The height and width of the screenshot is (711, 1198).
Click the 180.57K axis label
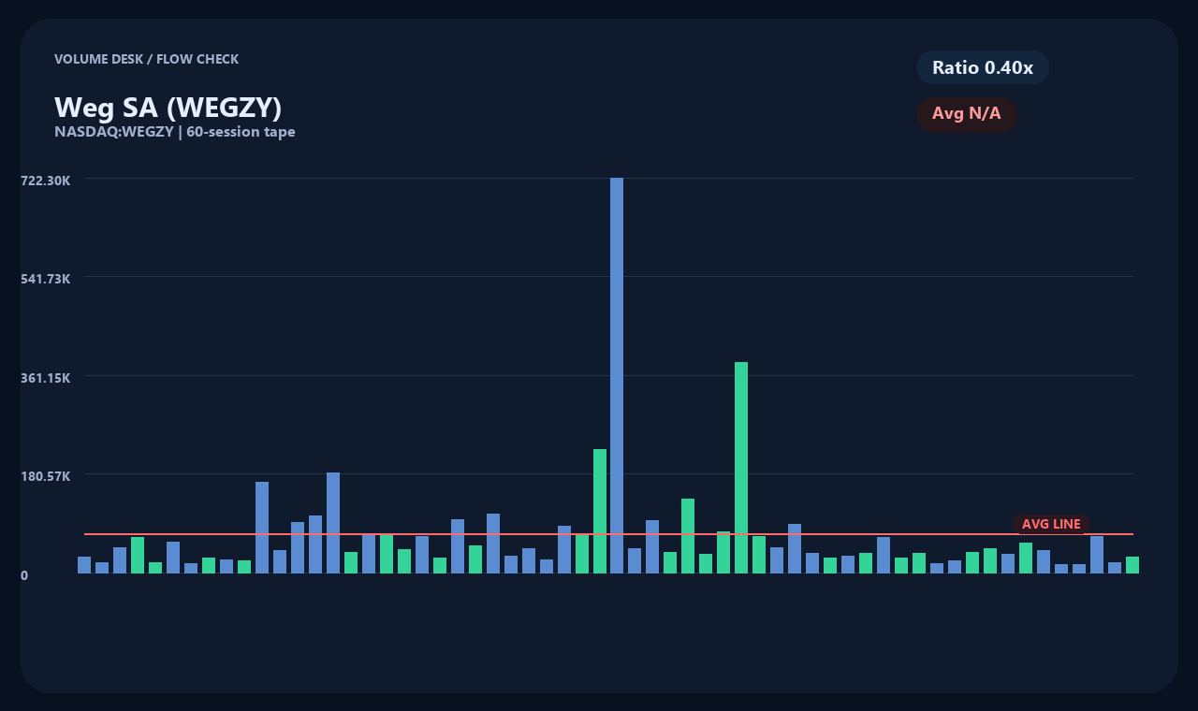tap(46, 476)
